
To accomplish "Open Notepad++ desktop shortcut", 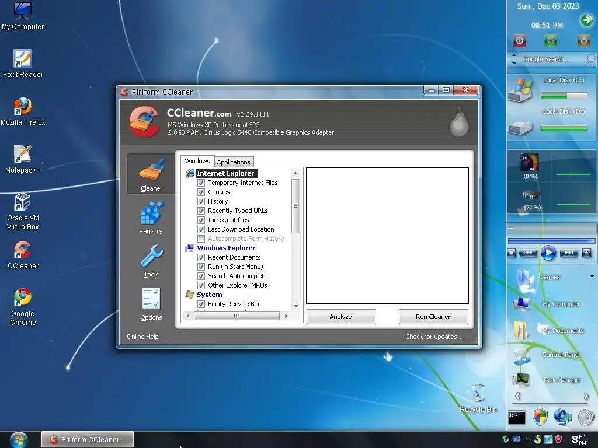I will point(23,159).
